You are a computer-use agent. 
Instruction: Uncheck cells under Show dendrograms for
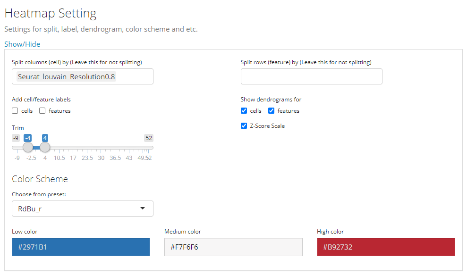pos(244,111)
